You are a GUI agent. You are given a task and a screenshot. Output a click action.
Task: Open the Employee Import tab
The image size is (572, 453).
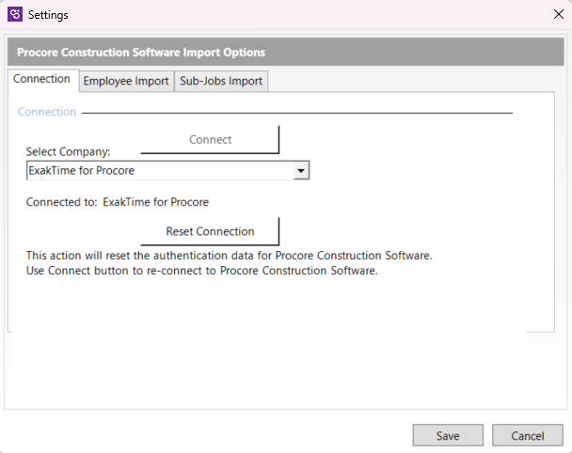[126, 81]
